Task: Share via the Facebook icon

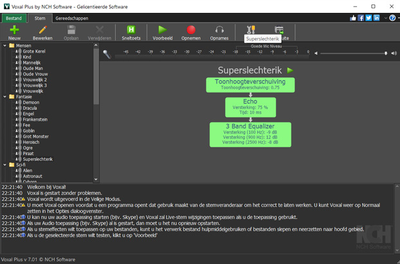Action: coord(361,18)
